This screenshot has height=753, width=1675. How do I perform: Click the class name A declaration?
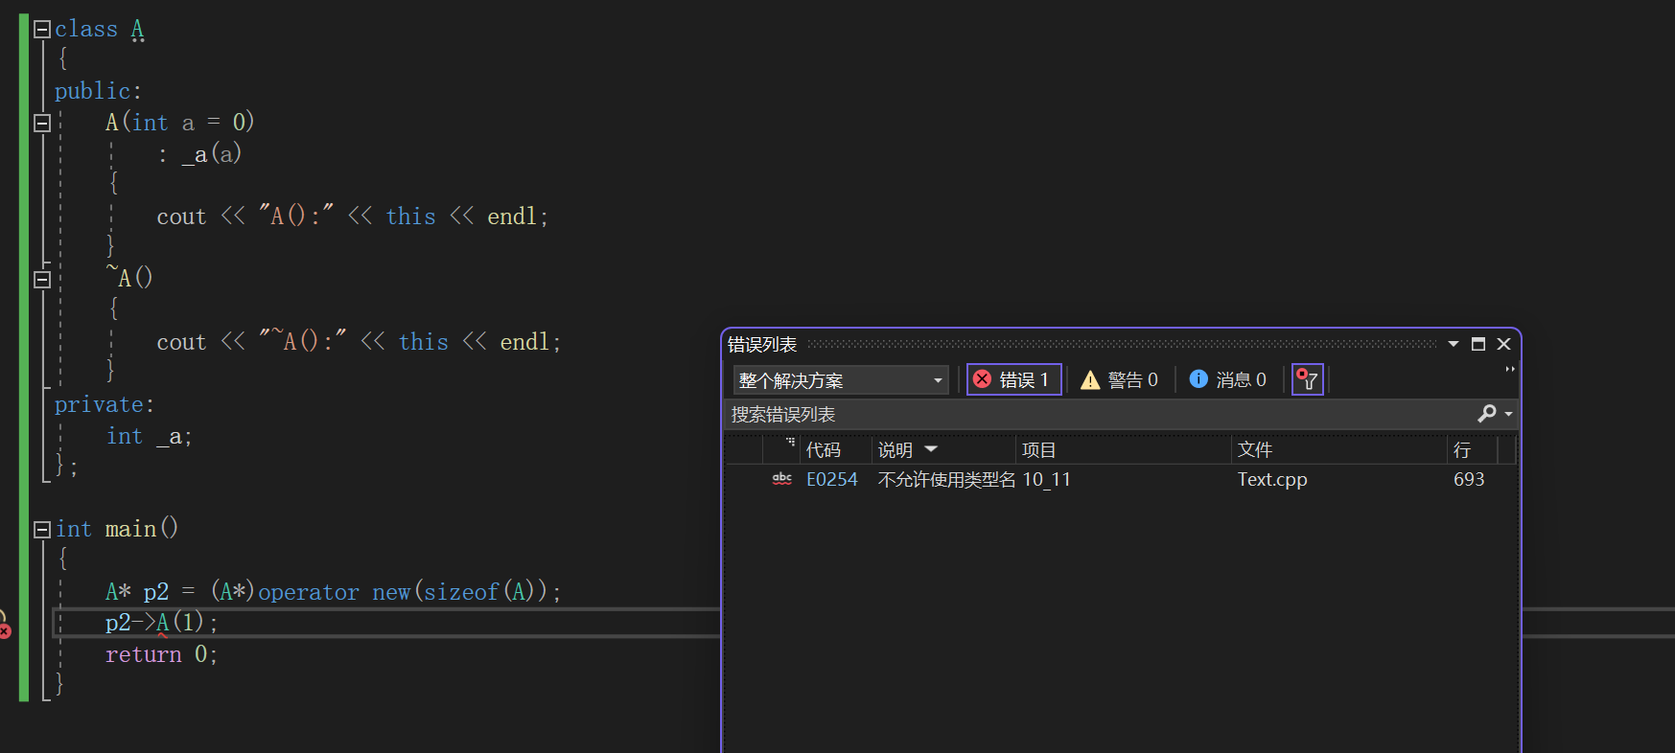click(138, 30)
